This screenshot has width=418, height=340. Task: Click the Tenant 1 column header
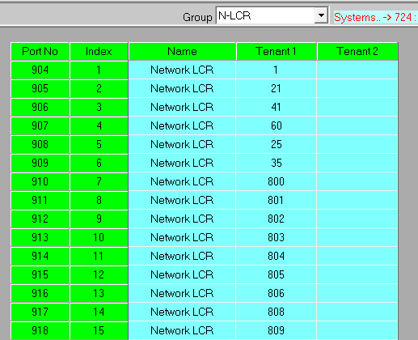pyautogui.click(x=277, y=51)
